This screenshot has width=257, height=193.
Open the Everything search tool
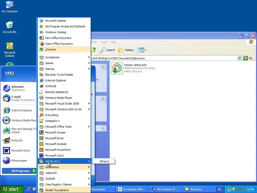[64, 115]
